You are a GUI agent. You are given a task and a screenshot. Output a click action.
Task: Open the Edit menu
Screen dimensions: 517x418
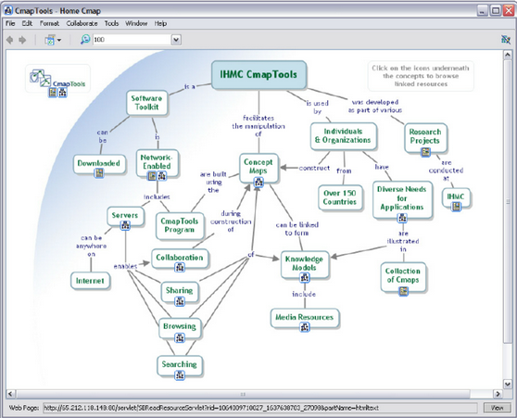[x=27, y=23]
